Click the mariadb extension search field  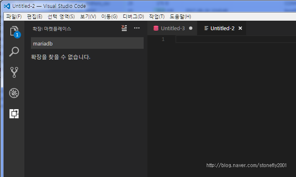point(87,43)
